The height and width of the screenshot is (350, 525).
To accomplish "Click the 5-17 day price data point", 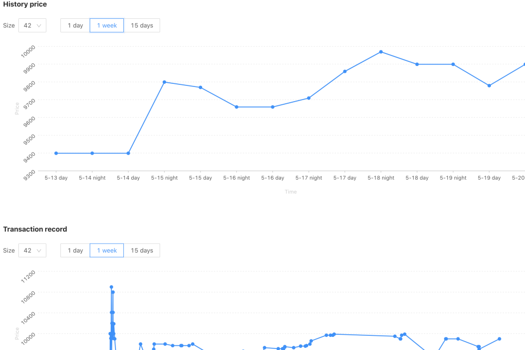I will pyautogui.click(x=345, y=71).
